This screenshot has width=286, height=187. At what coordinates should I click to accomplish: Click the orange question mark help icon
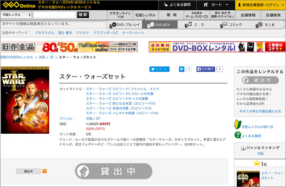point(44,171)
